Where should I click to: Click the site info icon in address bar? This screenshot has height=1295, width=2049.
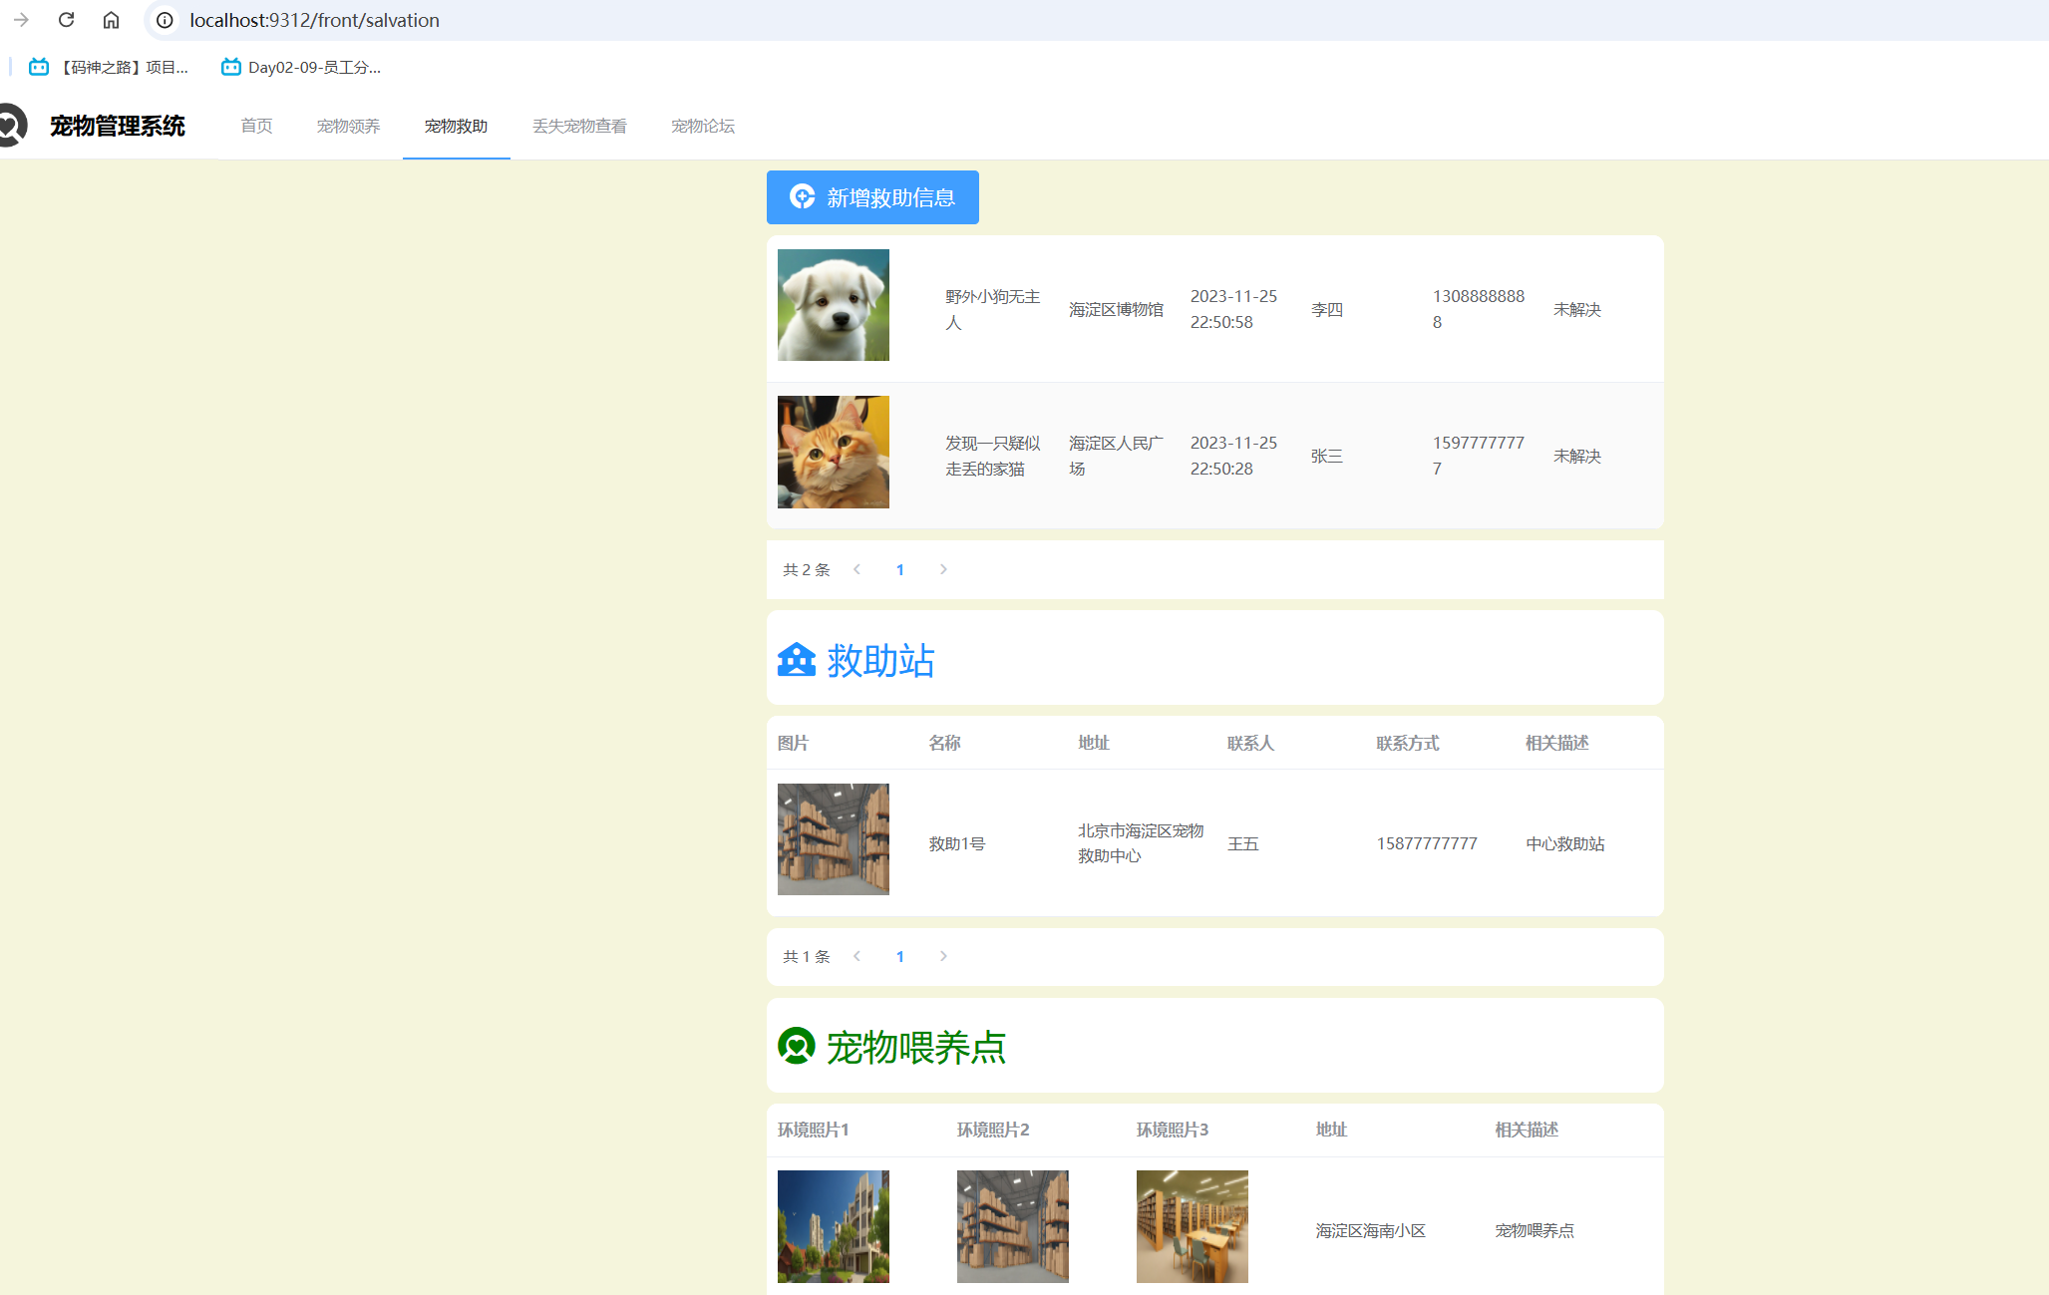[x=165, y=20]
